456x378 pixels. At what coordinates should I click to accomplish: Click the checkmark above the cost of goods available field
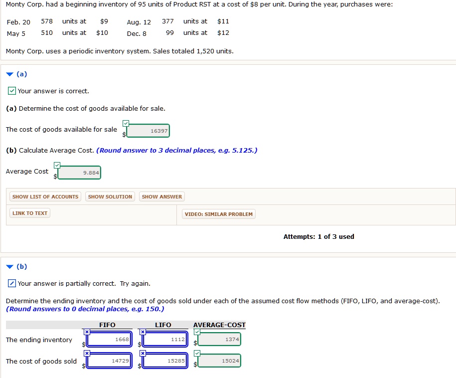(126, 123)
